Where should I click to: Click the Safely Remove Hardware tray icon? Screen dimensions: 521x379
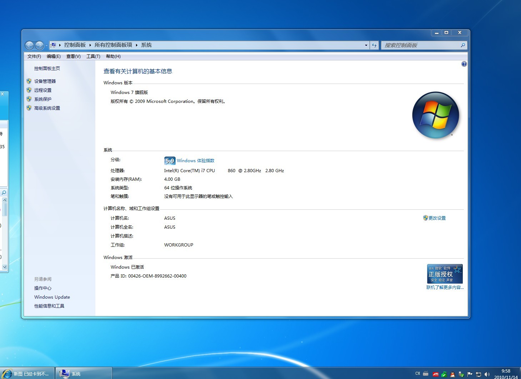461,374
